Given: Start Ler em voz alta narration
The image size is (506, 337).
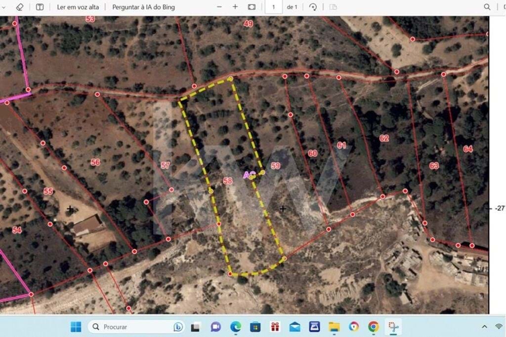Looking at the screenshot, I should click(x=78, y=7).
